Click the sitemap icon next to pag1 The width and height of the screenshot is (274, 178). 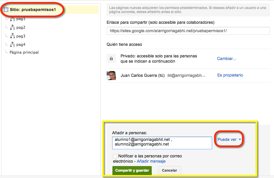coord(12,19)
